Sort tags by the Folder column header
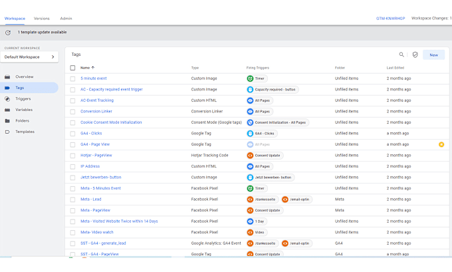This screenshot has height=272, width=452. click(340, 68)
